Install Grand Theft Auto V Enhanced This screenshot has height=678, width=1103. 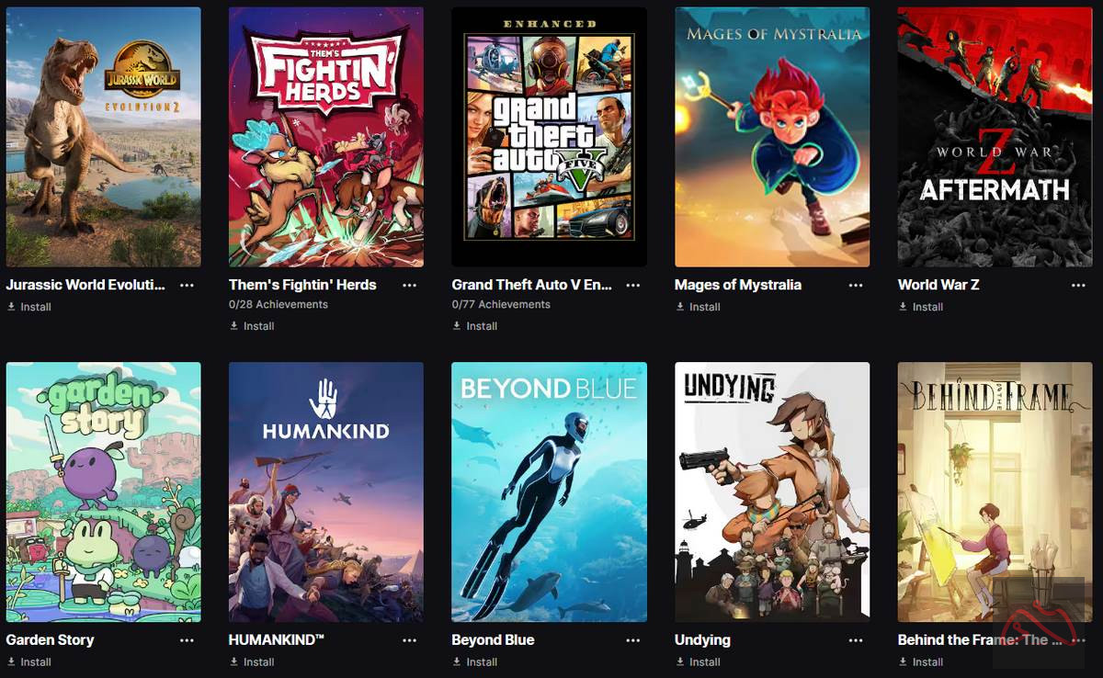point(475,326)
